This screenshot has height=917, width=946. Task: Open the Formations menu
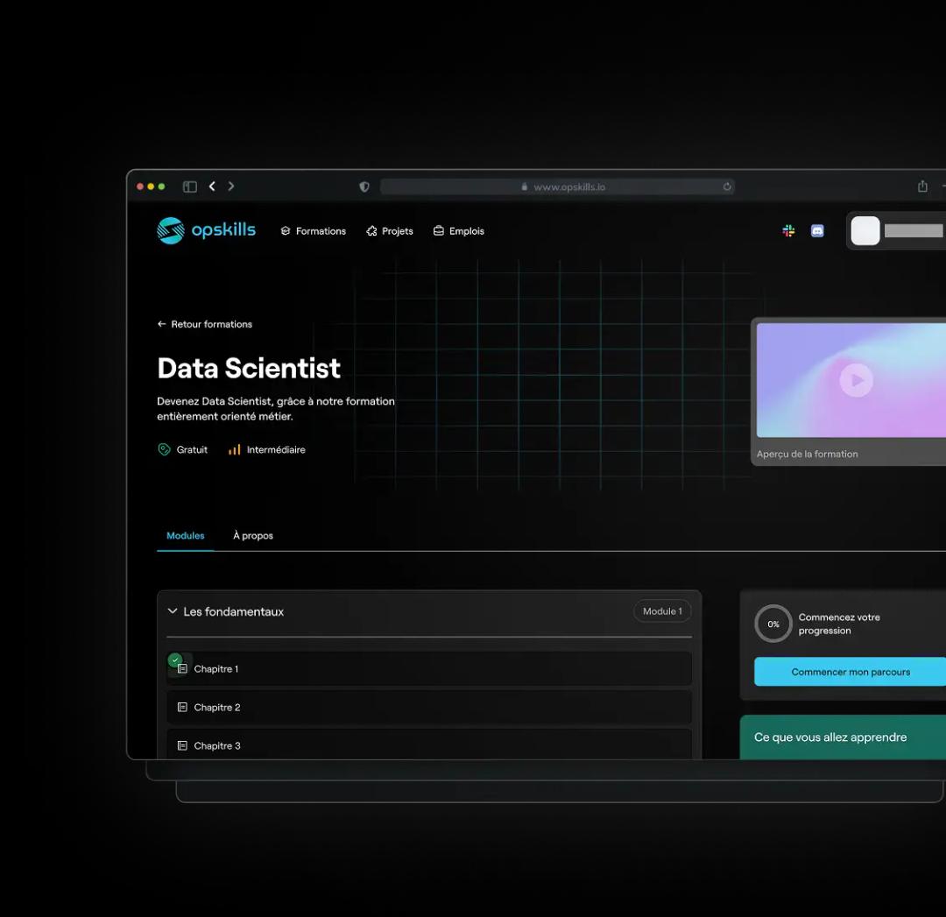coord(313,231)
